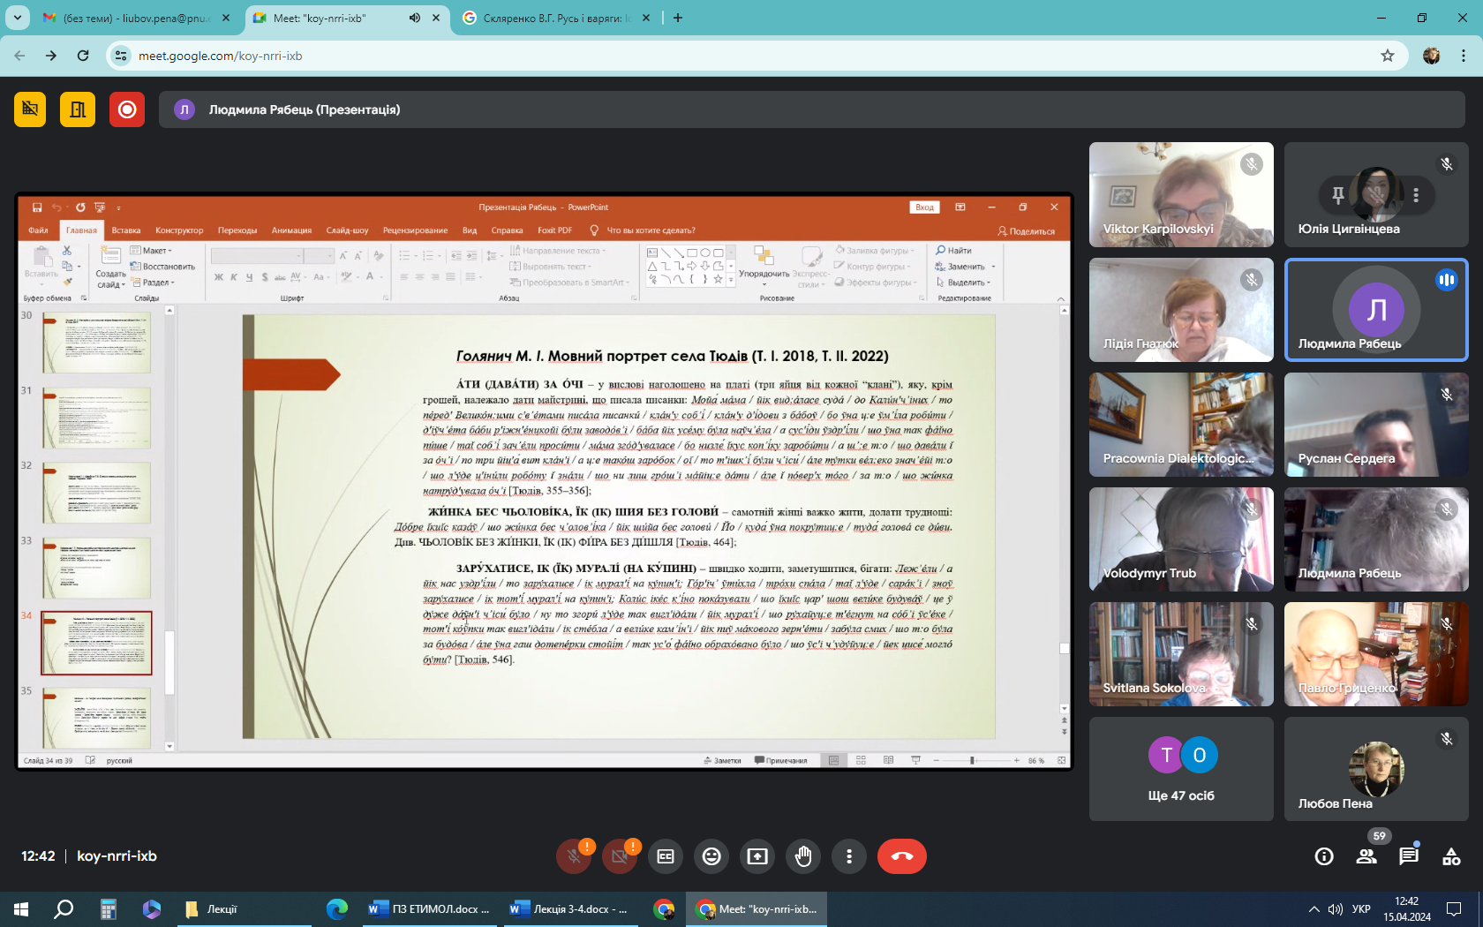Click the 'Ще 47 осіб' participants tile
The image size is (1483, 927).
(1181, 769)
